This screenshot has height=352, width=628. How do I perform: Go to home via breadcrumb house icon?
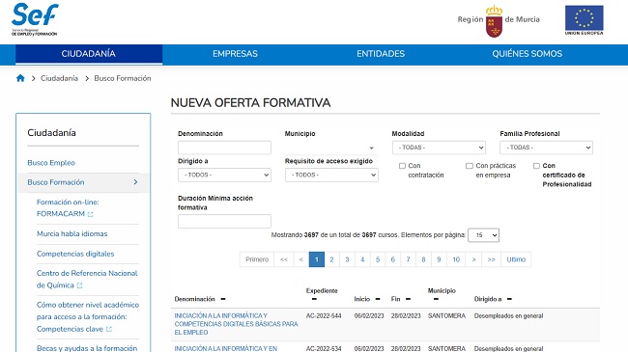pos(20,78)
